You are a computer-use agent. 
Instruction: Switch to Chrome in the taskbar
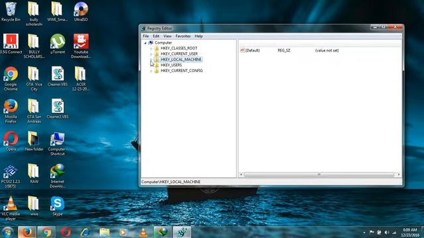point(46,232)
